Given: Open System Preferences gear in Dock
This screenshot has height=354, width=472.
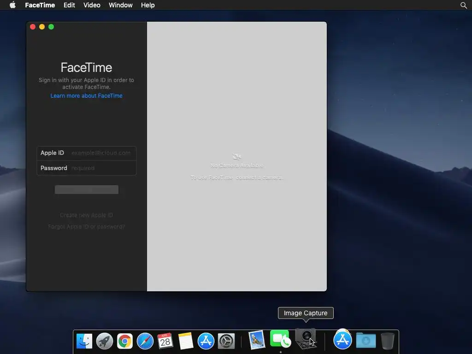Looking at the screenshot, I should point(226,341).
